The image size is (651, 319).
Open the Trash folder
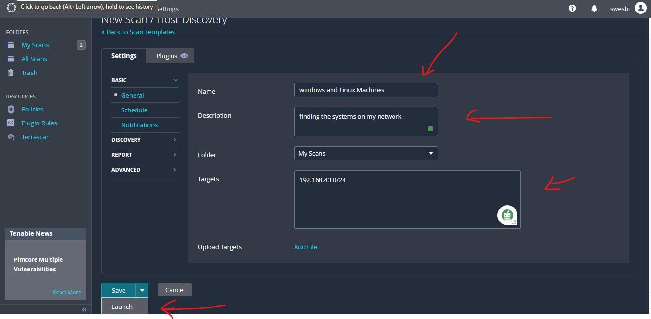pos(29,73)
